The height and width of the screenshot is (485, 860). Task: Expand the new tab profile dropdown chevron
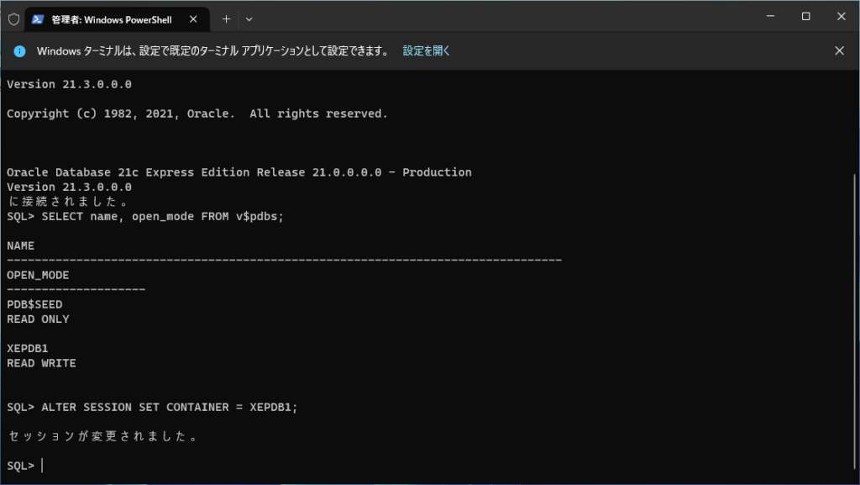pyautogui.click(x=249, y=18)
